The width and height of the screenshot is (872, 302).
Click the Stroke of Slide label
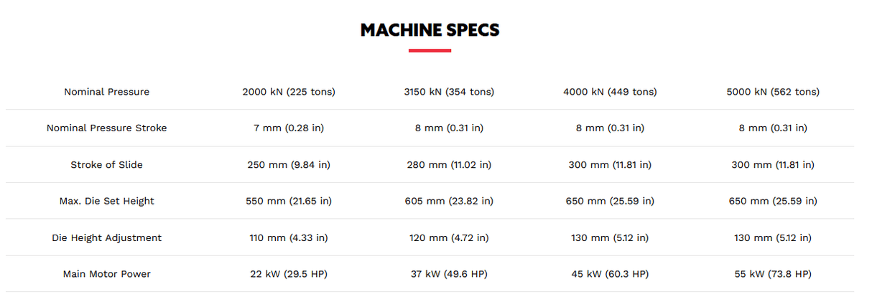(106, 165)
